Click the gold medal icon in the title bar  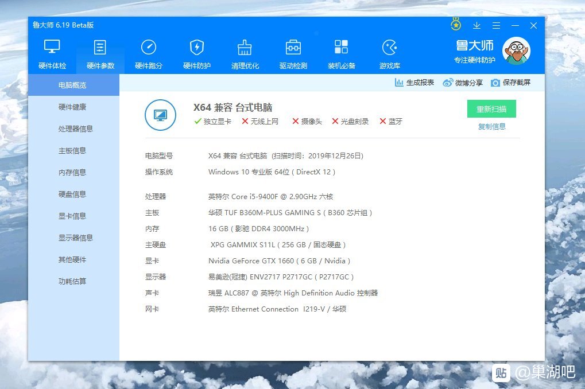(x=455, y=25)
